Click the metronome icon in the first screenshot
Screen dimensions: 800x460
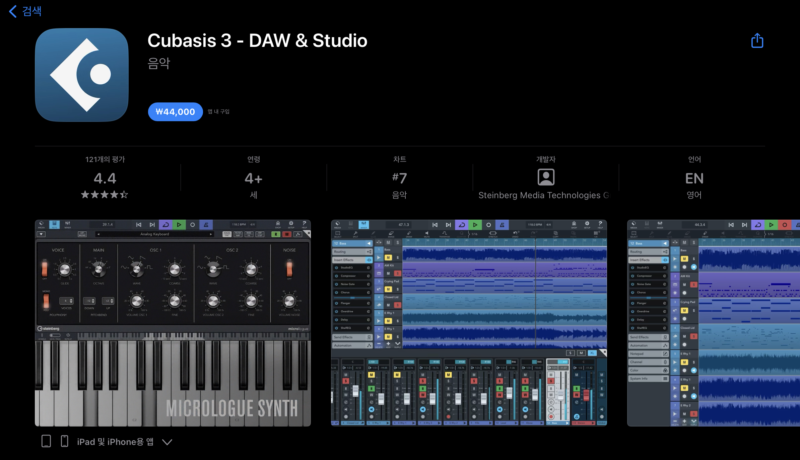206,225
